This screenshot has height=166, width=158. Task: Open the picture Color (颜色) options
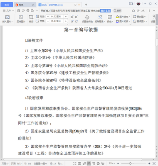coord(110,17)
